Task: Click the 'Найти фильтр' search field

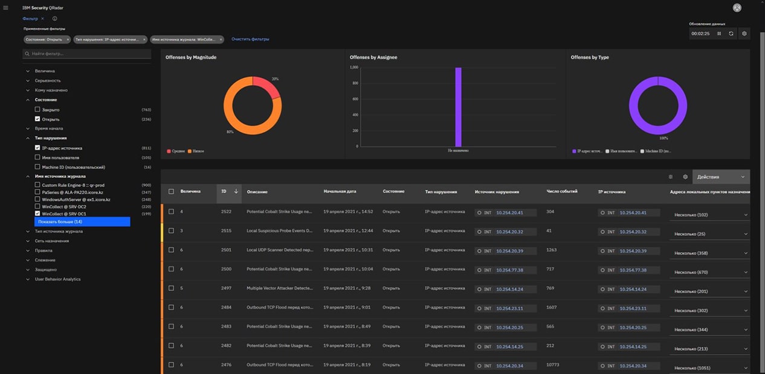Action: coord(87,54)
